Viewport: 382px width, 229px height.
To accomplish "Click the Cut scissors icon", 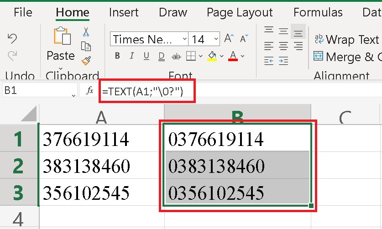I will (86, 32).
